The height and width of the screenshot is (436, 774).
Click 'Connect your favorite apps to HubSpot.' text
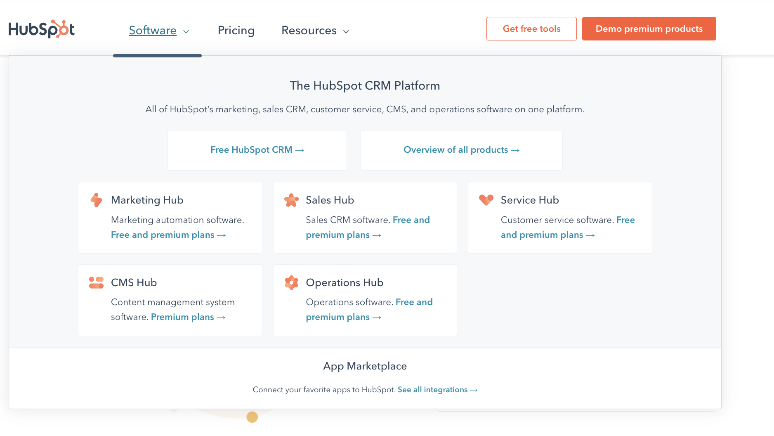[x=324, y=390]
